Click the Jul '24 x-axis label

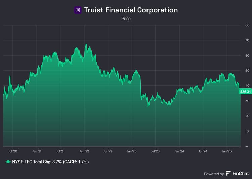click(x=203, y=152)
